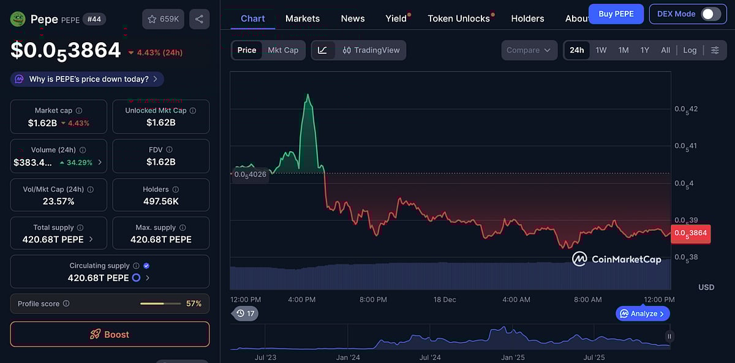The image size is (735, 363).
Task: Open the Compare dropdown
Action: (x=529, y=50)
